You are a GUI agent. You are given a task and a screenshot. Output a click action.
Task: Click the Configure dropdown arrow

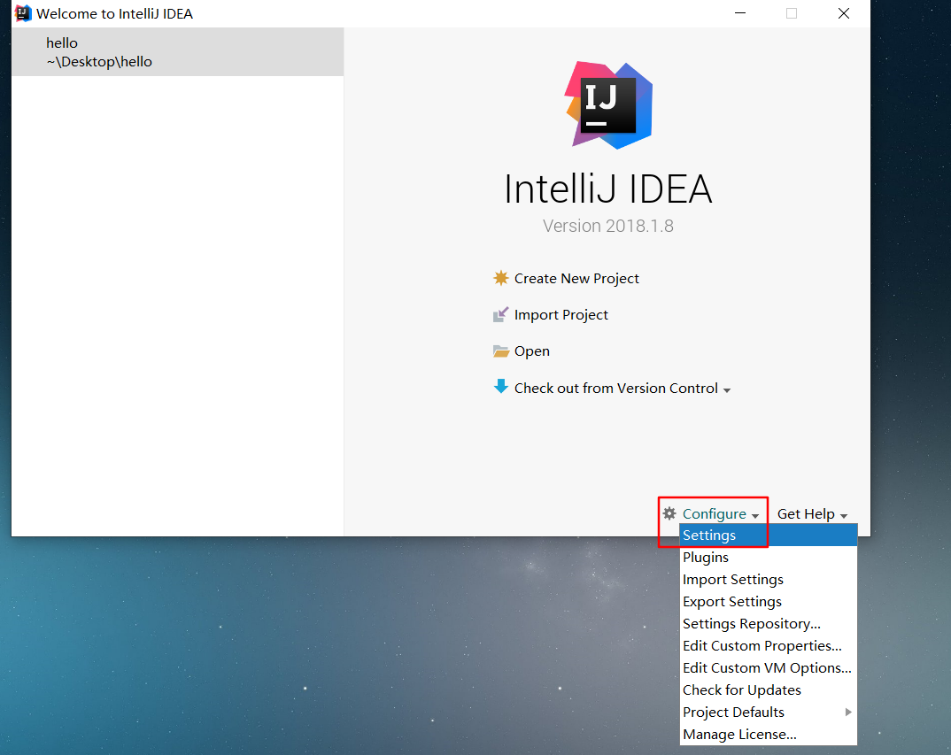click(x=755, y=515)
